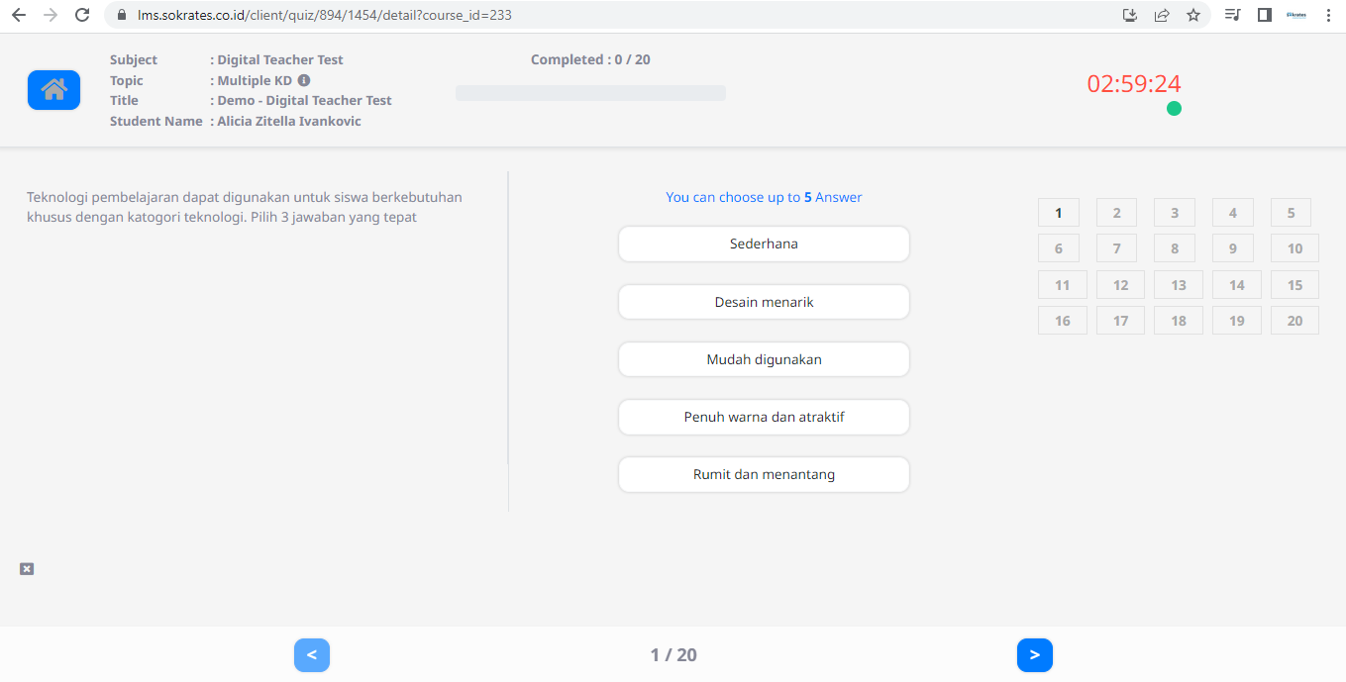Choose the option 'Penuh warna dan atraktif'
Image resolution: width=1346 pixels, height=682 pixels.
pyautogui.click(x=764, y=417)
